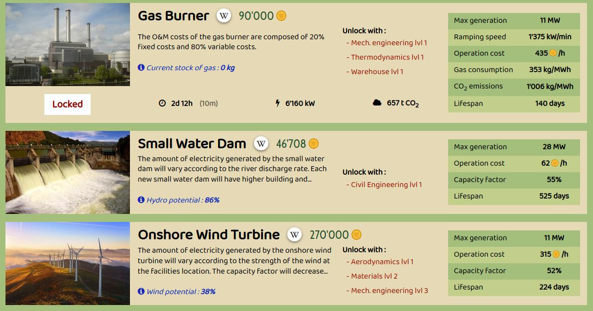Click the Onshore Wind Turbine title
Viewport: 593px width, 311px height.
pyautogui.click(x=209, y=235)
